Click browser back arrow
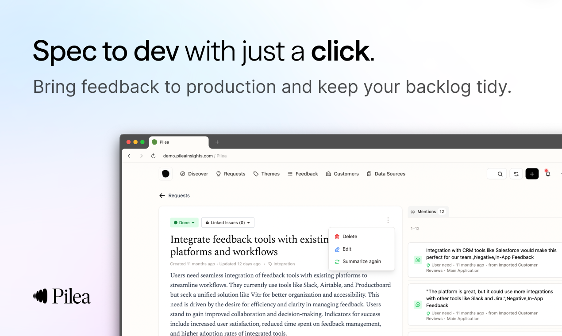The image size is (562, 336). point(129,156)
